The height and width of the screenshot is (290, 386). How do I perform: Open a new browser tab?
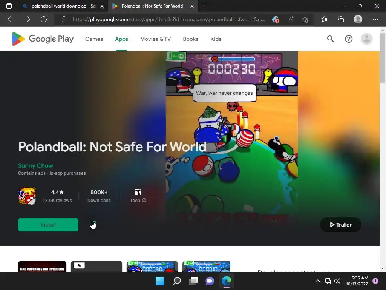pyautogui.click(x=205, y=6)
